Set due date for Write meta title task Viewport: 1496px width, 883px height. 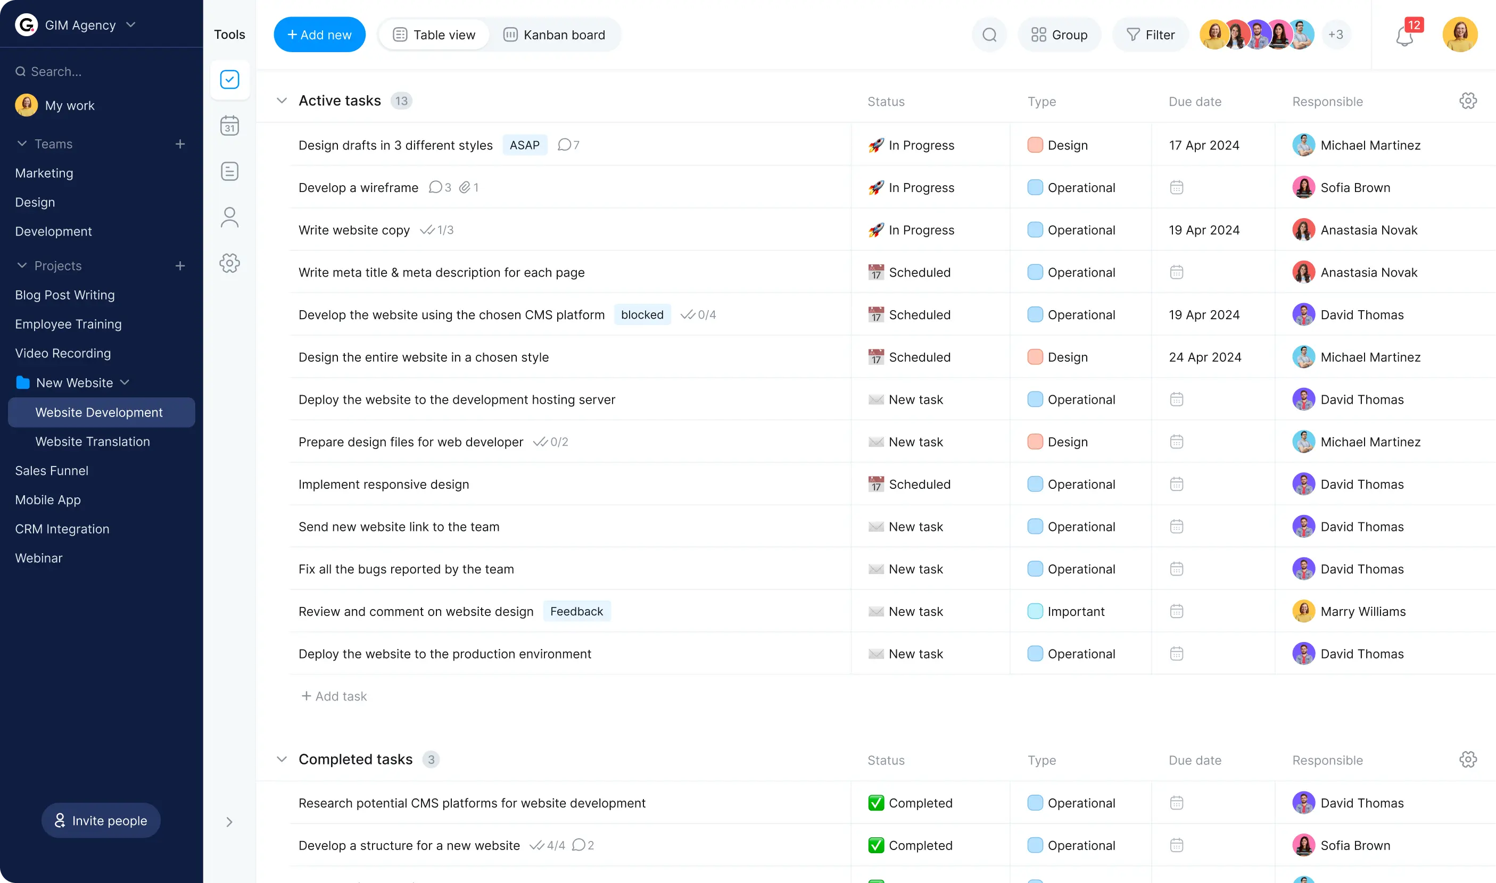pos(1176,272)
